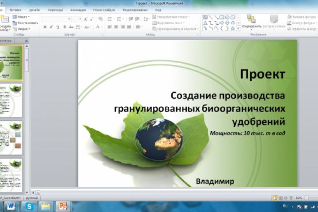Click the Восстановить reset button
The height and width of the screenshot is (212, 318).
[x=25, y=23]
